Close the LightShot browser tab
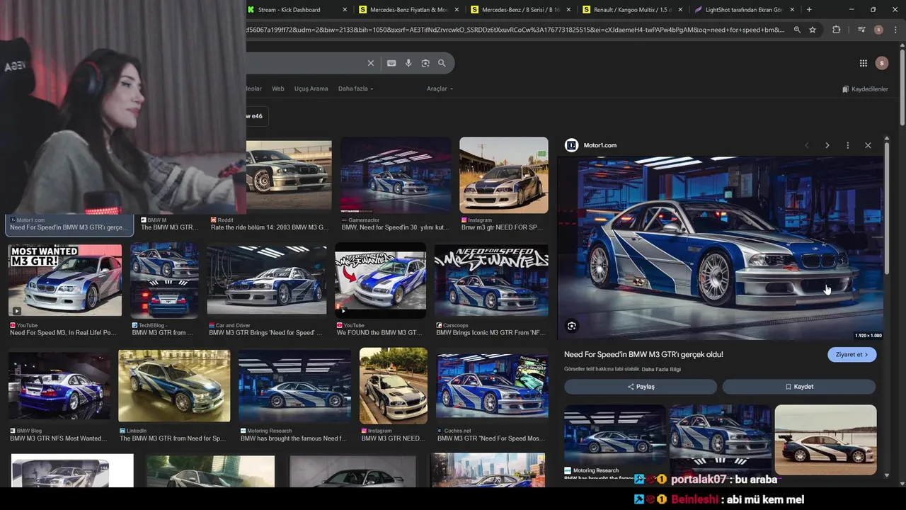Image resolution: width=906 pixels, height=510 pixels. click(x=792, y=10)
